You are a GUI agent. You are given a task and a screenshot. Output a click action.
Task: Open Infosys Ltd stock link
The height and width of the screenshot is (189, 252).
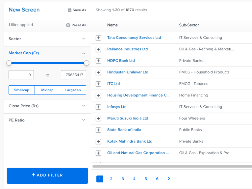pyautogui.click(x=117, y=107)
